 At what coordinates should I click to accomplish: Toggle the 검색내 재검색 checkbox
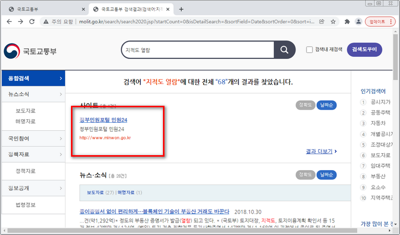[309, 50]
